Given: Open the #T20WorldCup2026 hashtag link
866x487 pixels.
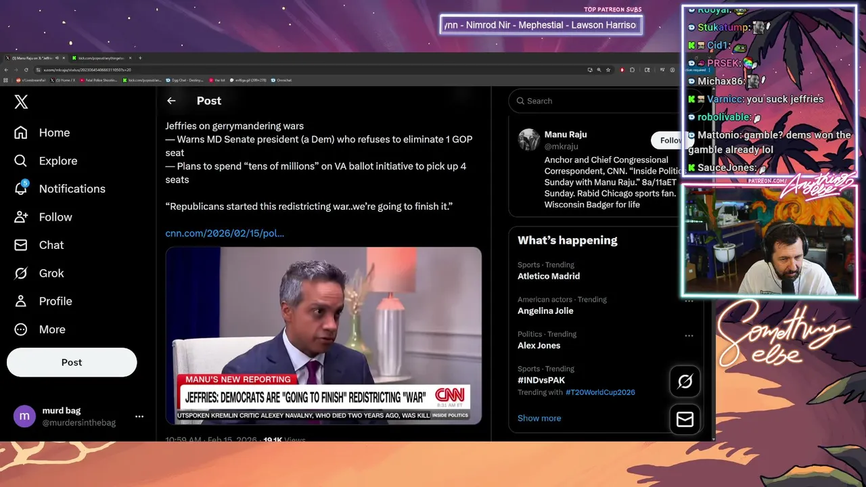Looking at the screenshot, I should click(x=600, y=392).
